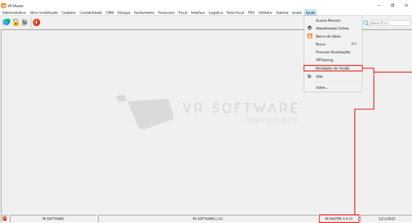Open Atendimento Online from Ajuda menu
The image size is (412, 223).
(x=332, y=28)
